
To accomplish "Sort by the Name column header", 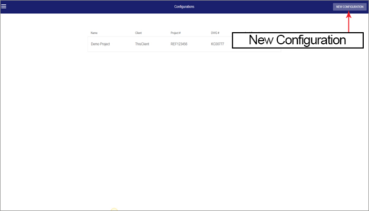I will (x=94, y=33).
